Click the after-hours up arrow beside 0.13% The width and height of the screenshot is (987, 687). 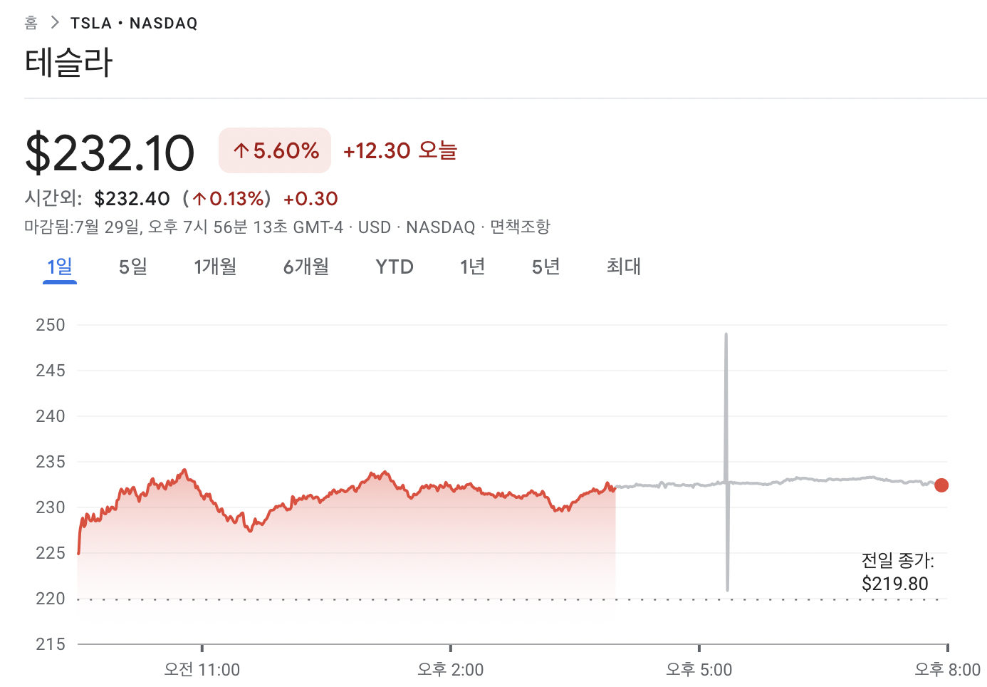click(x=199, y=199)
